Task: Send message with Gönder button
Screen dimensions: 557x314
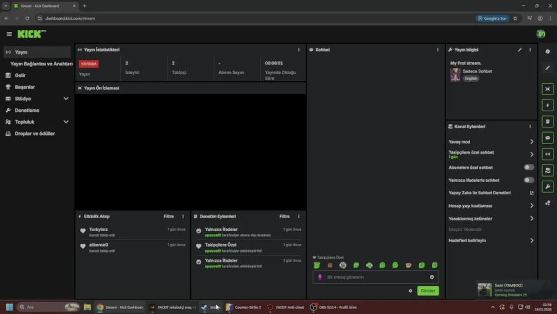Action: click(x=428, y=290)
